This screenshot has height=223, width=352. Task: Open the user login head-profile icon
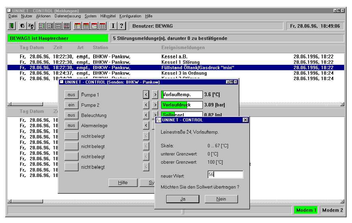(x=23, y=26)
